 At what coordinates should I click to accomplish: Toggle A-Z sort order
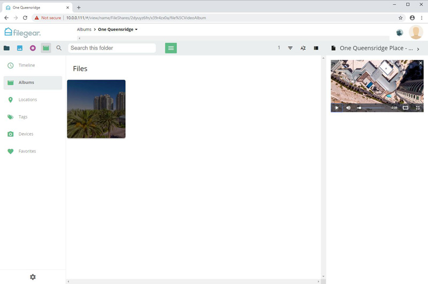(303, 48)
